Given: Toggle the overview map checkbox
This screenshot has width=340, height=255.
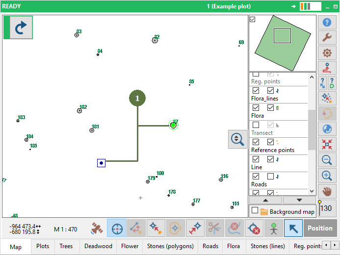Looking at the screenshot, I should [252, 19].
